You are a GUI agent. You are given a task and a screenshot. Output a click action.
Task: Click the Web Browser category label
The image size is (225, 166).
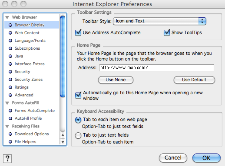[24, 17]
